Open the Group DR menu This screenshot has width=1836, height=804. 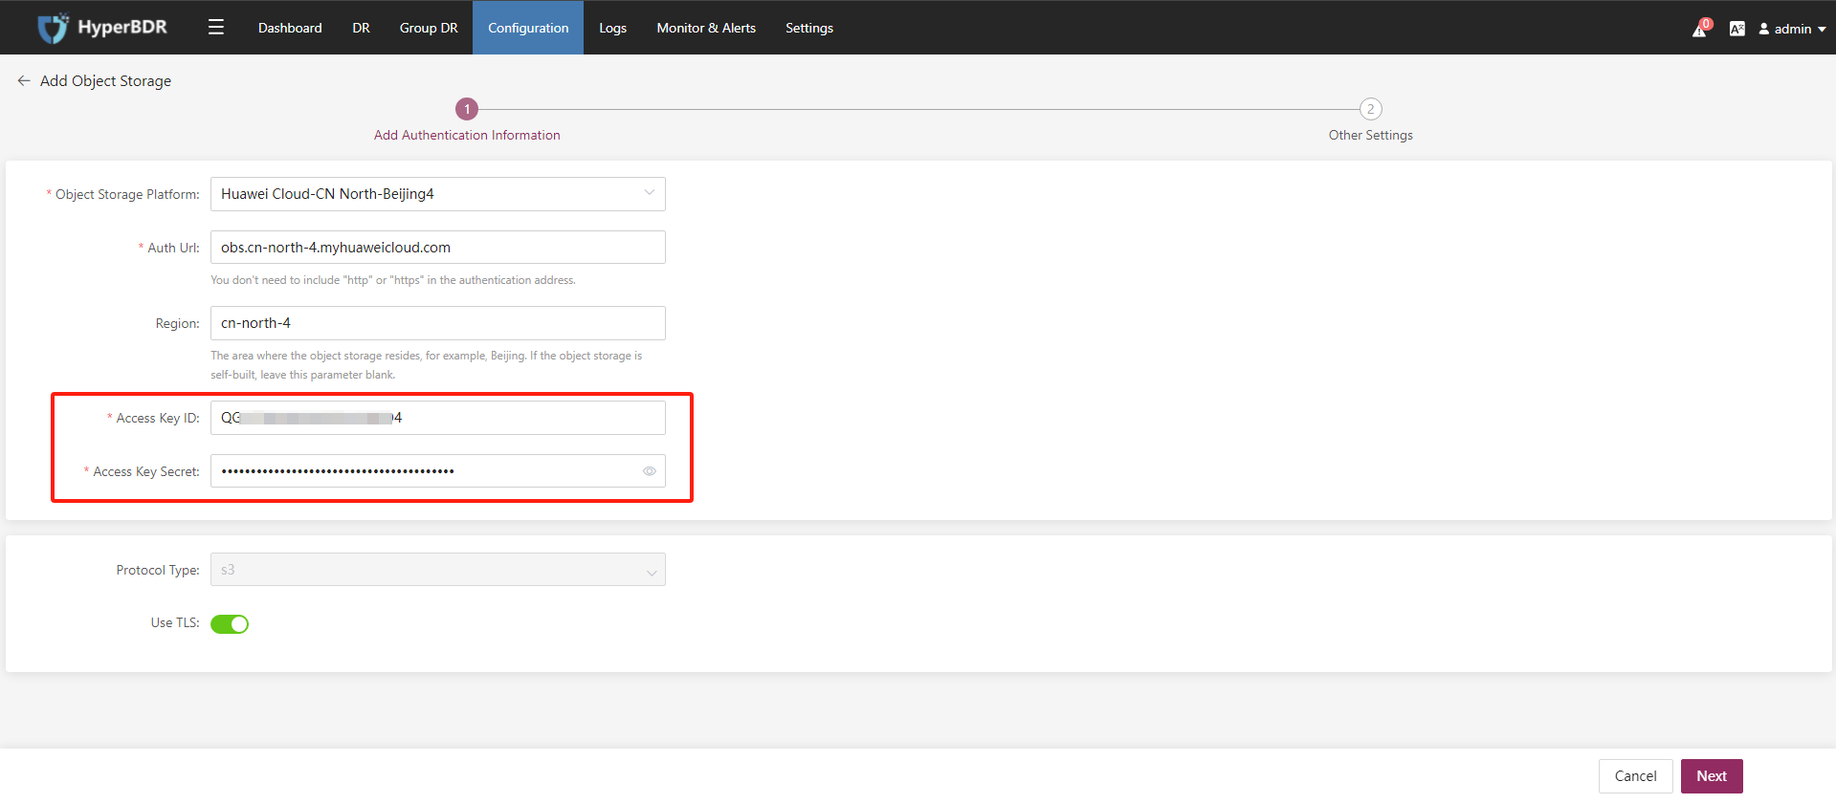pos(429,28)
